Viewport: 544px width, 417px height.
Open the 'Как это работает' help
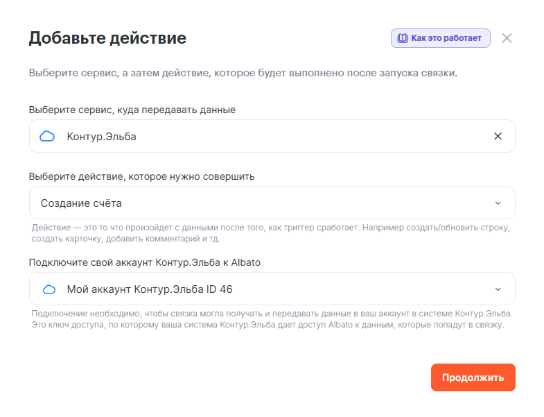coord(446,38)
